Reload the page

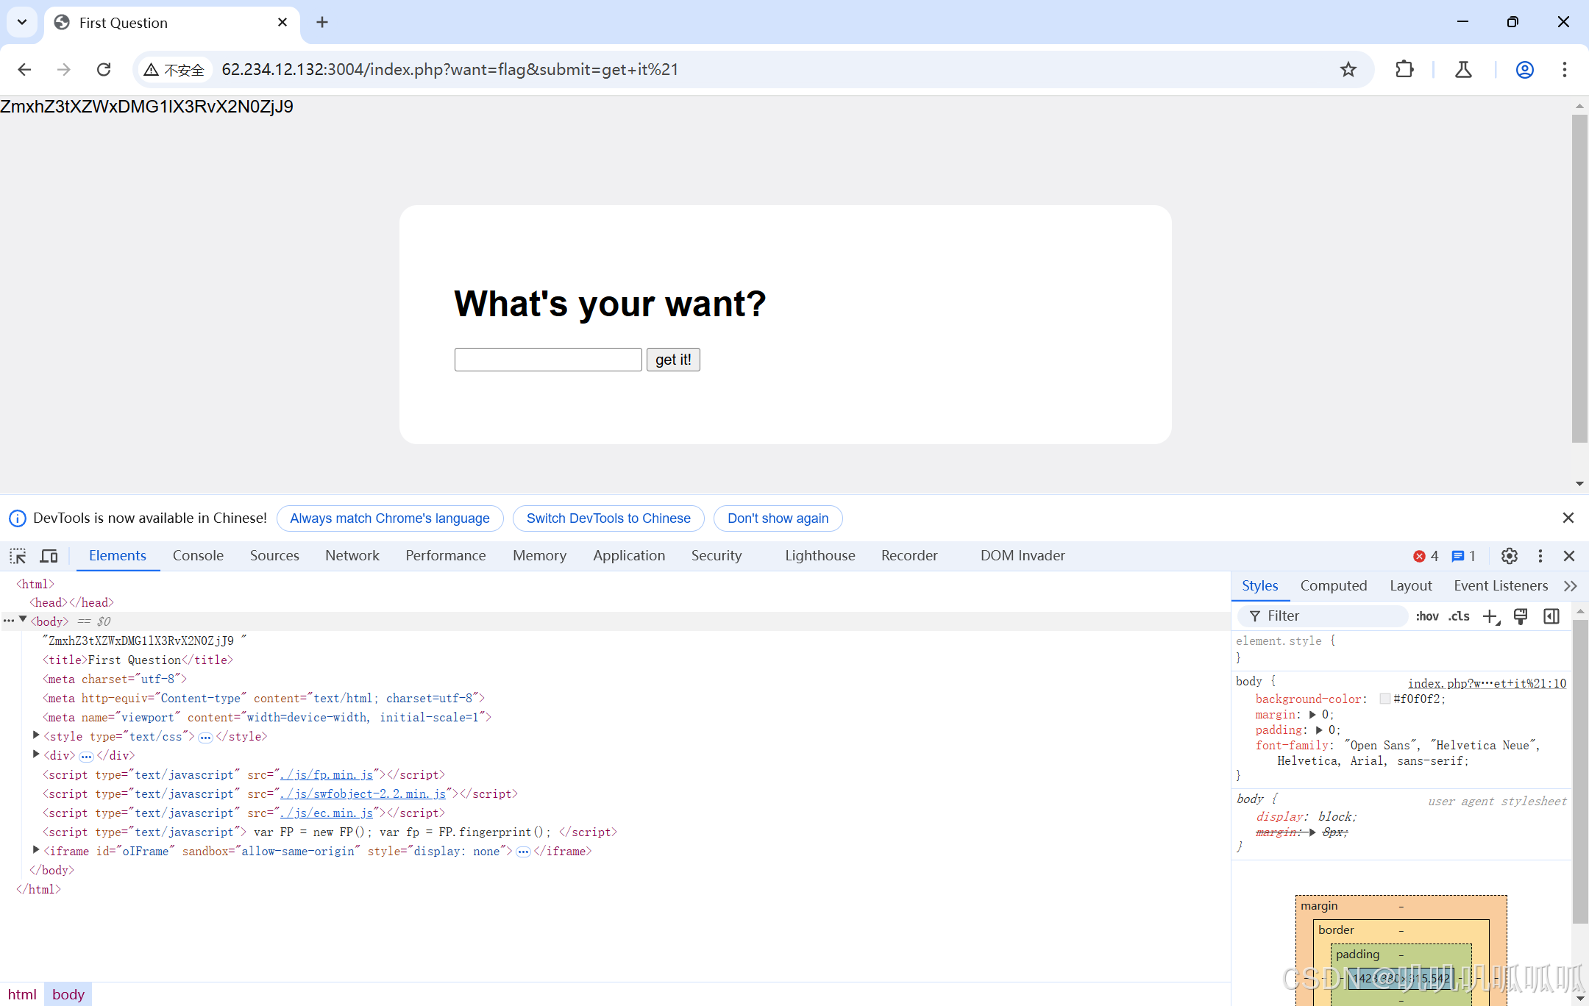[x=104, y=70]
